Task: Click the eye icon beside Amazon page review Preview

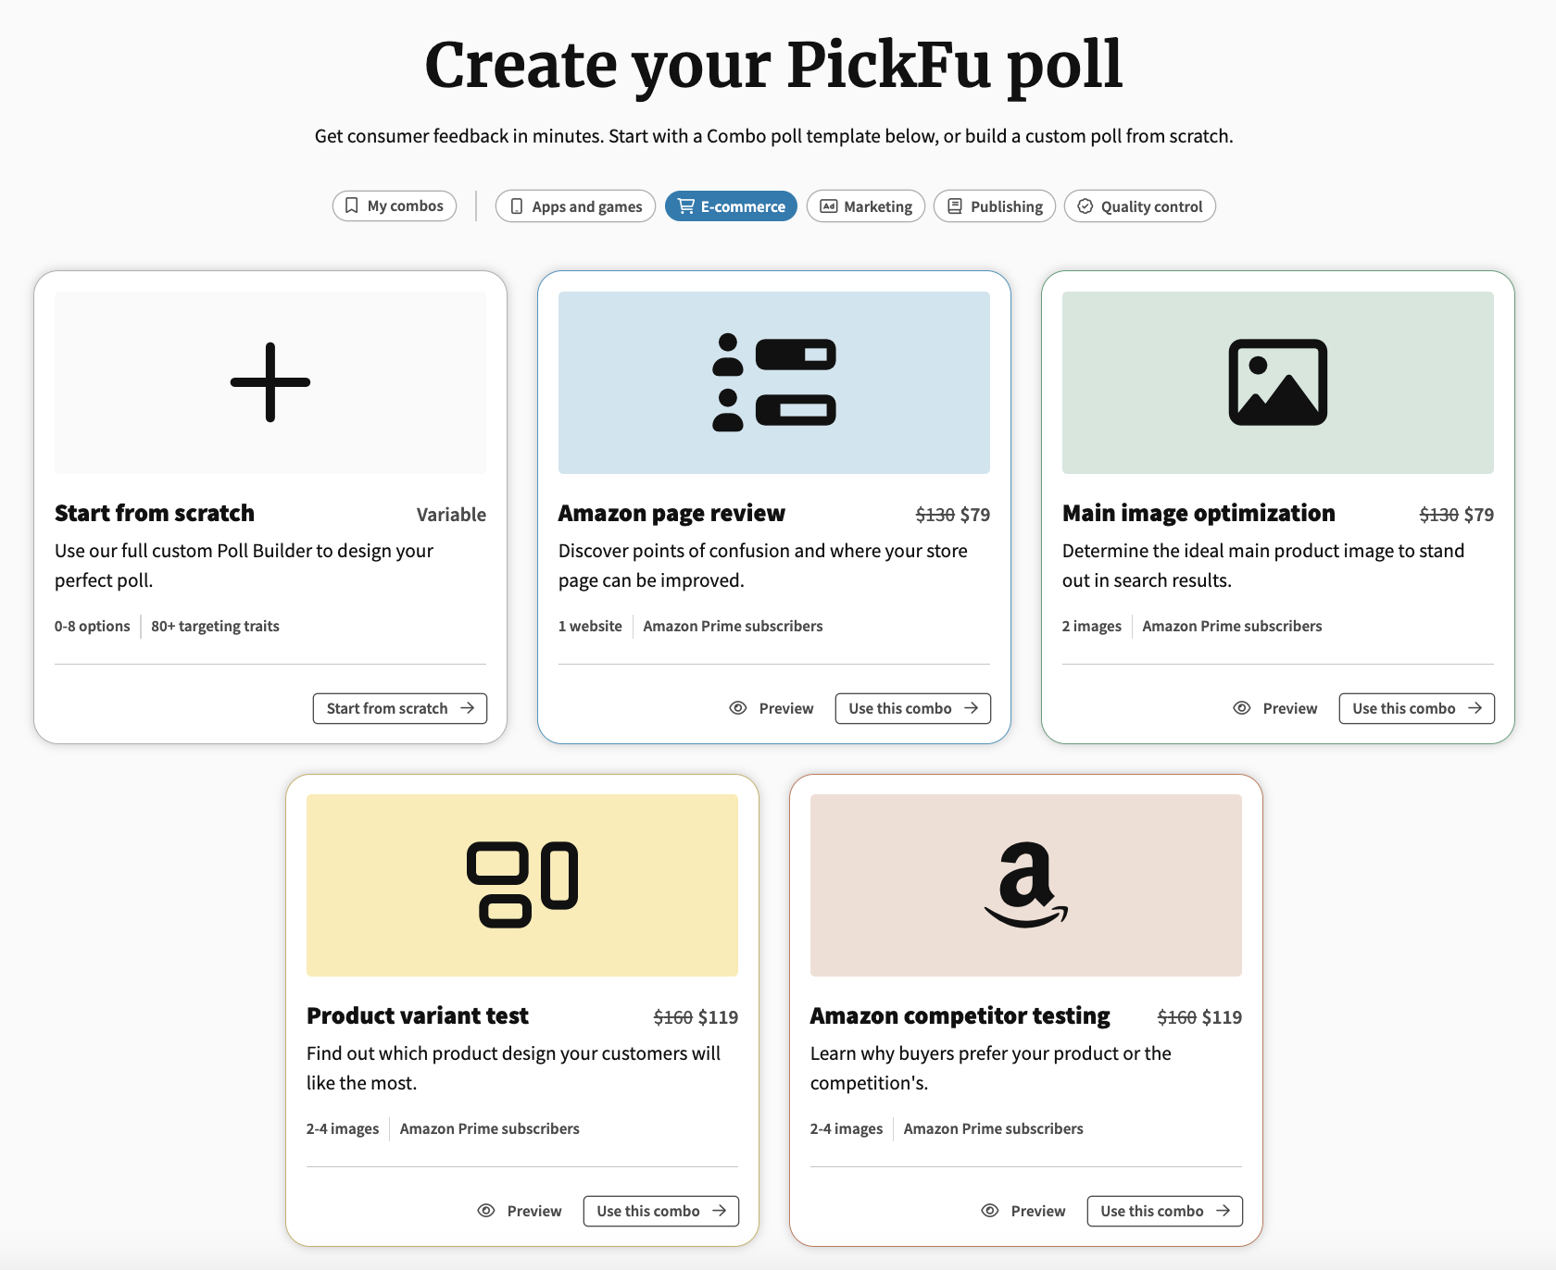Action: (x=738, y=708)
